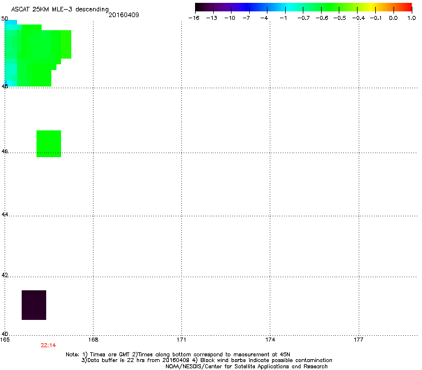Click the latitude 40 axis label
Viewport: 422px width, 370px height.
click(x=5, y=334)
